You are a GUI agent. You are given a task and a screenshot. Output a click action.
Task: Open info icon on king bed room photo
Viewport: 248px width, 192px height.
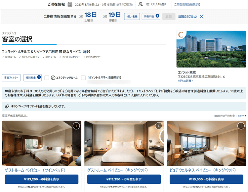coord(159,126)
